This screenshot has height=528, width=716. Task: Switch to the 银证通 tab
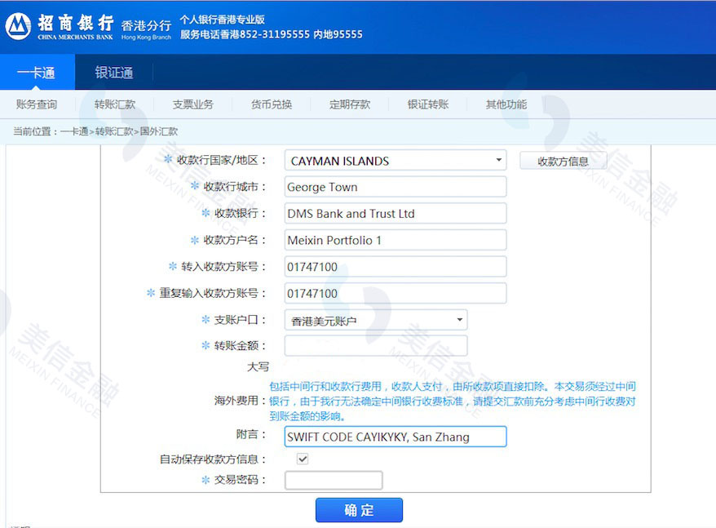tap(113, 73)
